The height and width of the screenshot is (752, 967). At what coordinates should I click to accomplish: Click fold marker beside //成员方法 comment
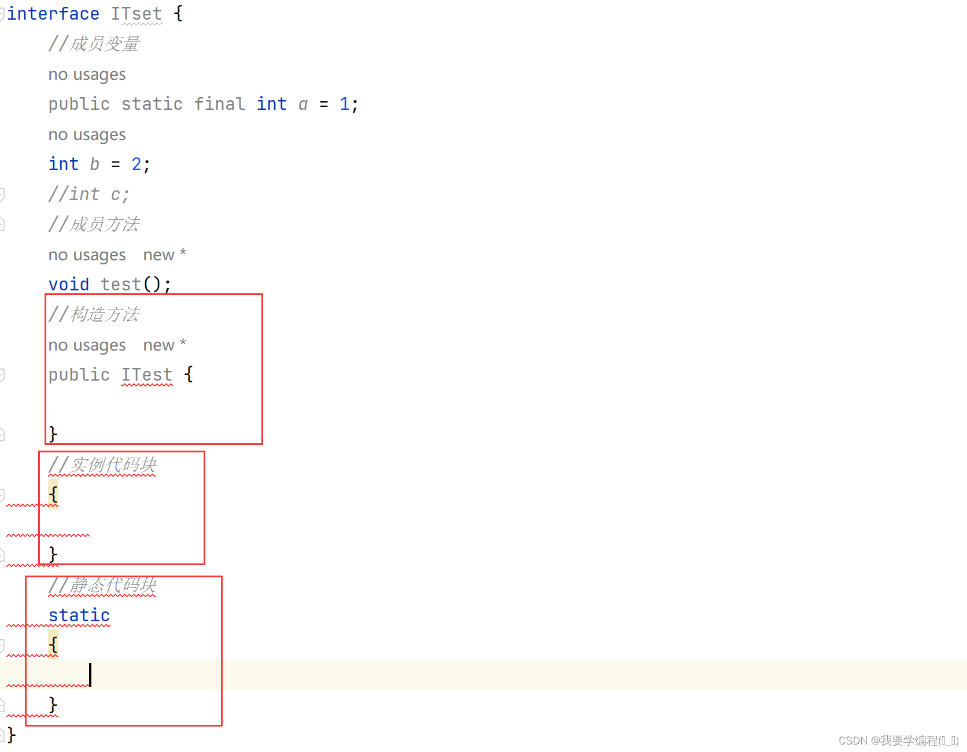pyautogui.click(x=2, y=224)
